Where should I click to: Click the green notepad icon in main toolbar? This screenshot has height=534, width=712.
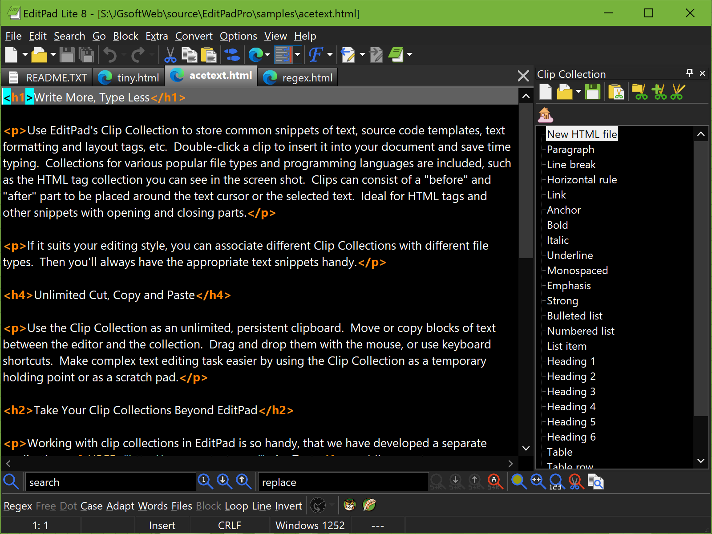pos(396,55)
